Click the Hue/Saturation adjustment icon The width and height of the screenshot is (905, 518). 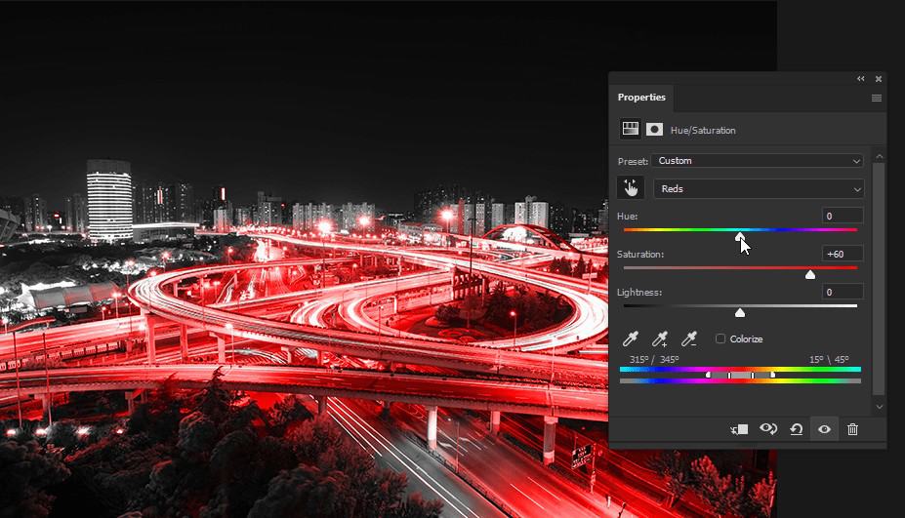[x=631, y=129]
